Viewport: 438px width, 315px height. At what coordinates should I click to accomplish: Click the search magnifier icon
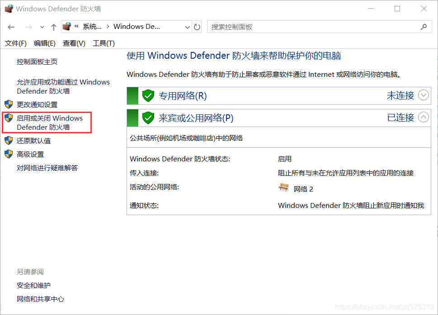click(424, 27)
